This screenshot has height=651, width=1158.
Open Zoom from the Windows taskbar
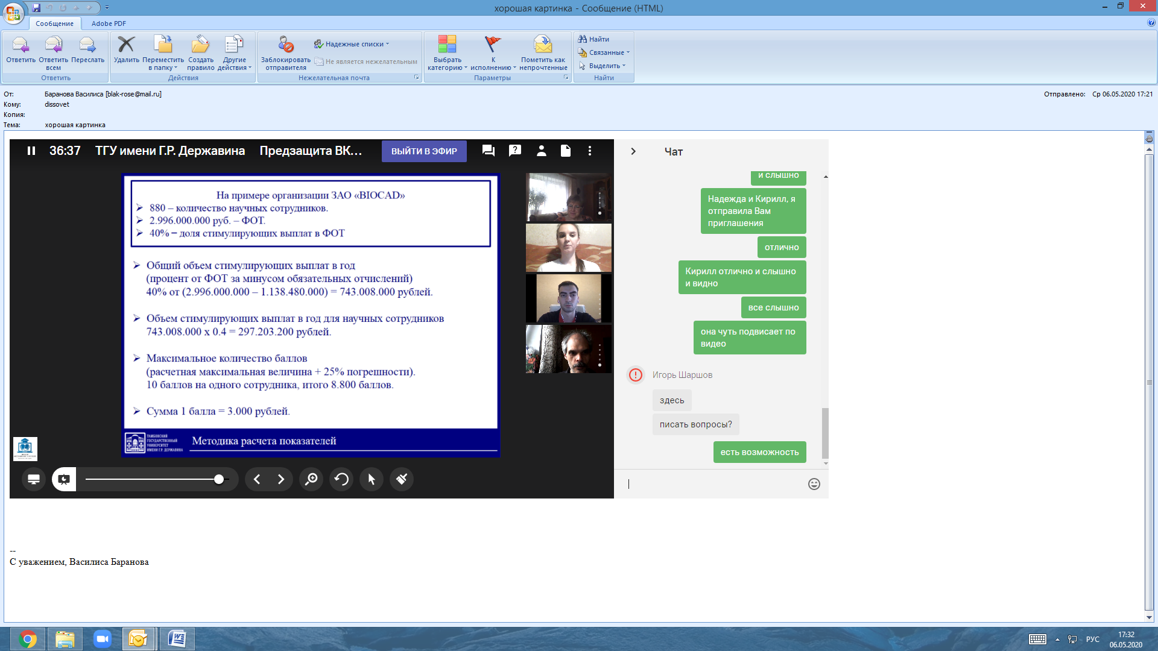pyautogui.click(x=103, y=639)
